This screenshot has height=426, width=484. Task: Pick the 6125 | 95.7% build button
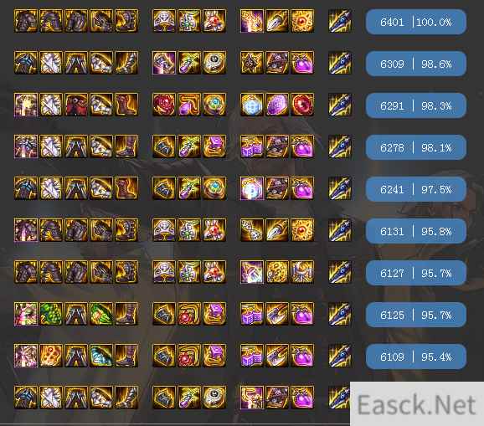pos(416,315)
